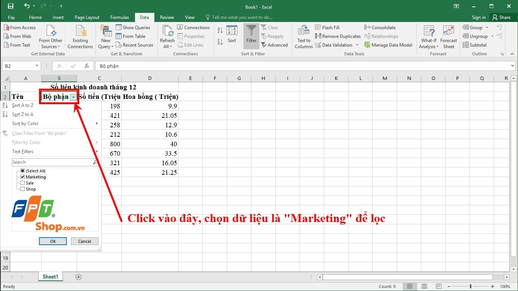Expand the formula bar chevron
Viewport: 518px width, 291px height.
(513, 66)
